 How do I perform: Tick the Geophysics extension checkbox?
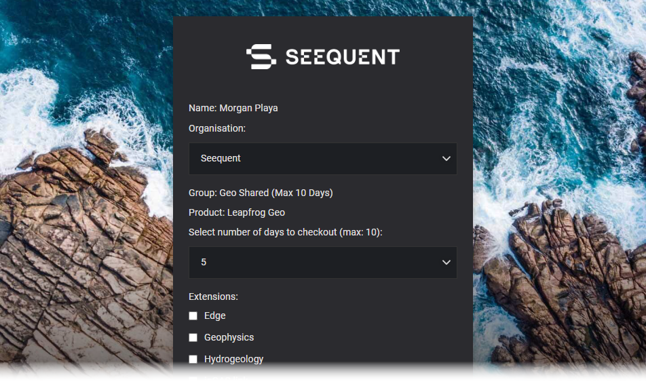pos(193,337)
